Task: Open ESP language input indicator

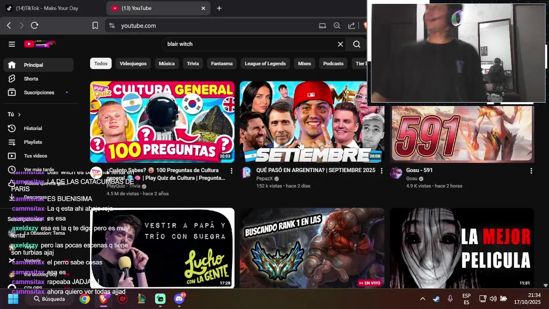Action: (466, 299)
